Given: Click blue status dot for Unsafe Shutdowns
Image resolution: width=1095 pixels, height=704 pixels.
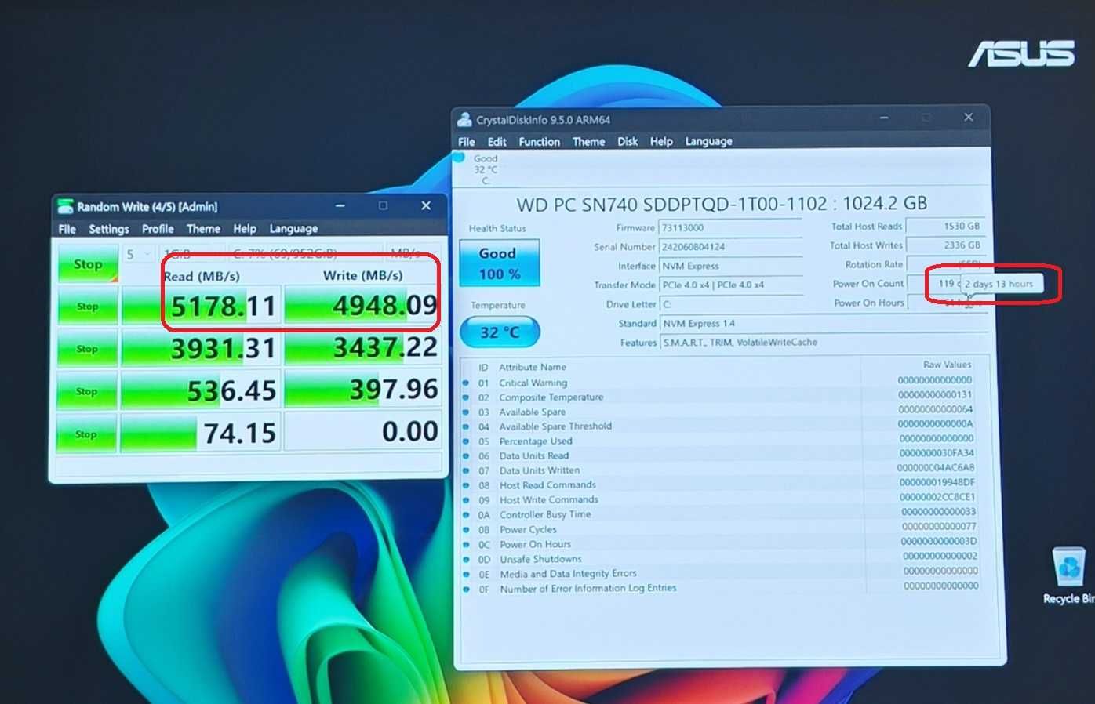Looking at the screenshot, I should pyautogui.click(x=466, y=560).
